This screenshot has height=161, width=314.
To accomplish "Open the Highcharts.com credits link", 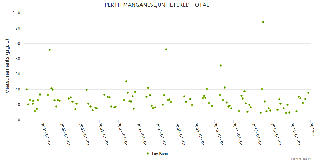I will coord(301,159).
